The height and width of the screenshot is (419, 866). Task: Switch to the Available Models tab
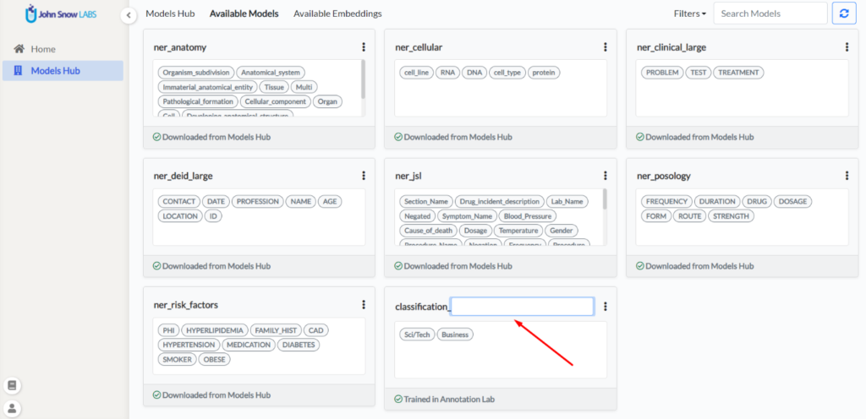point(244,14)
